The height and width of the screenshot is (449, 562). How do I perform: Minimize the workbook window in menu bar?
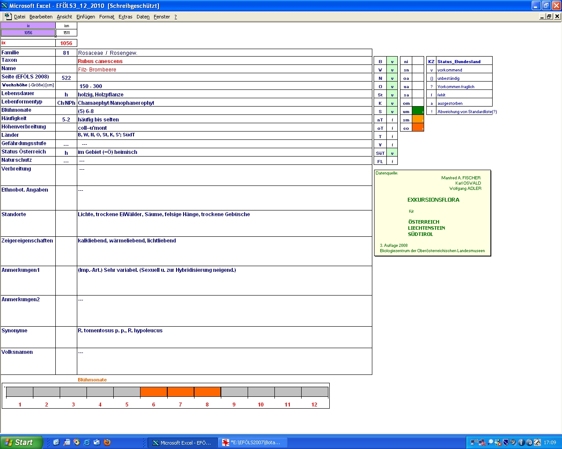point(542,16)
